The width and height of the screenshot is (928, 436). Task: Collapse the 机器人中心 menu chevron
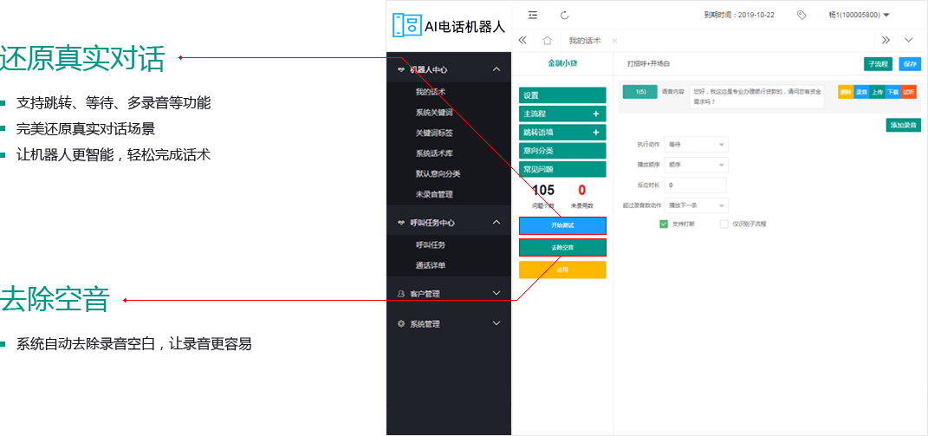(x=496, y=69)
